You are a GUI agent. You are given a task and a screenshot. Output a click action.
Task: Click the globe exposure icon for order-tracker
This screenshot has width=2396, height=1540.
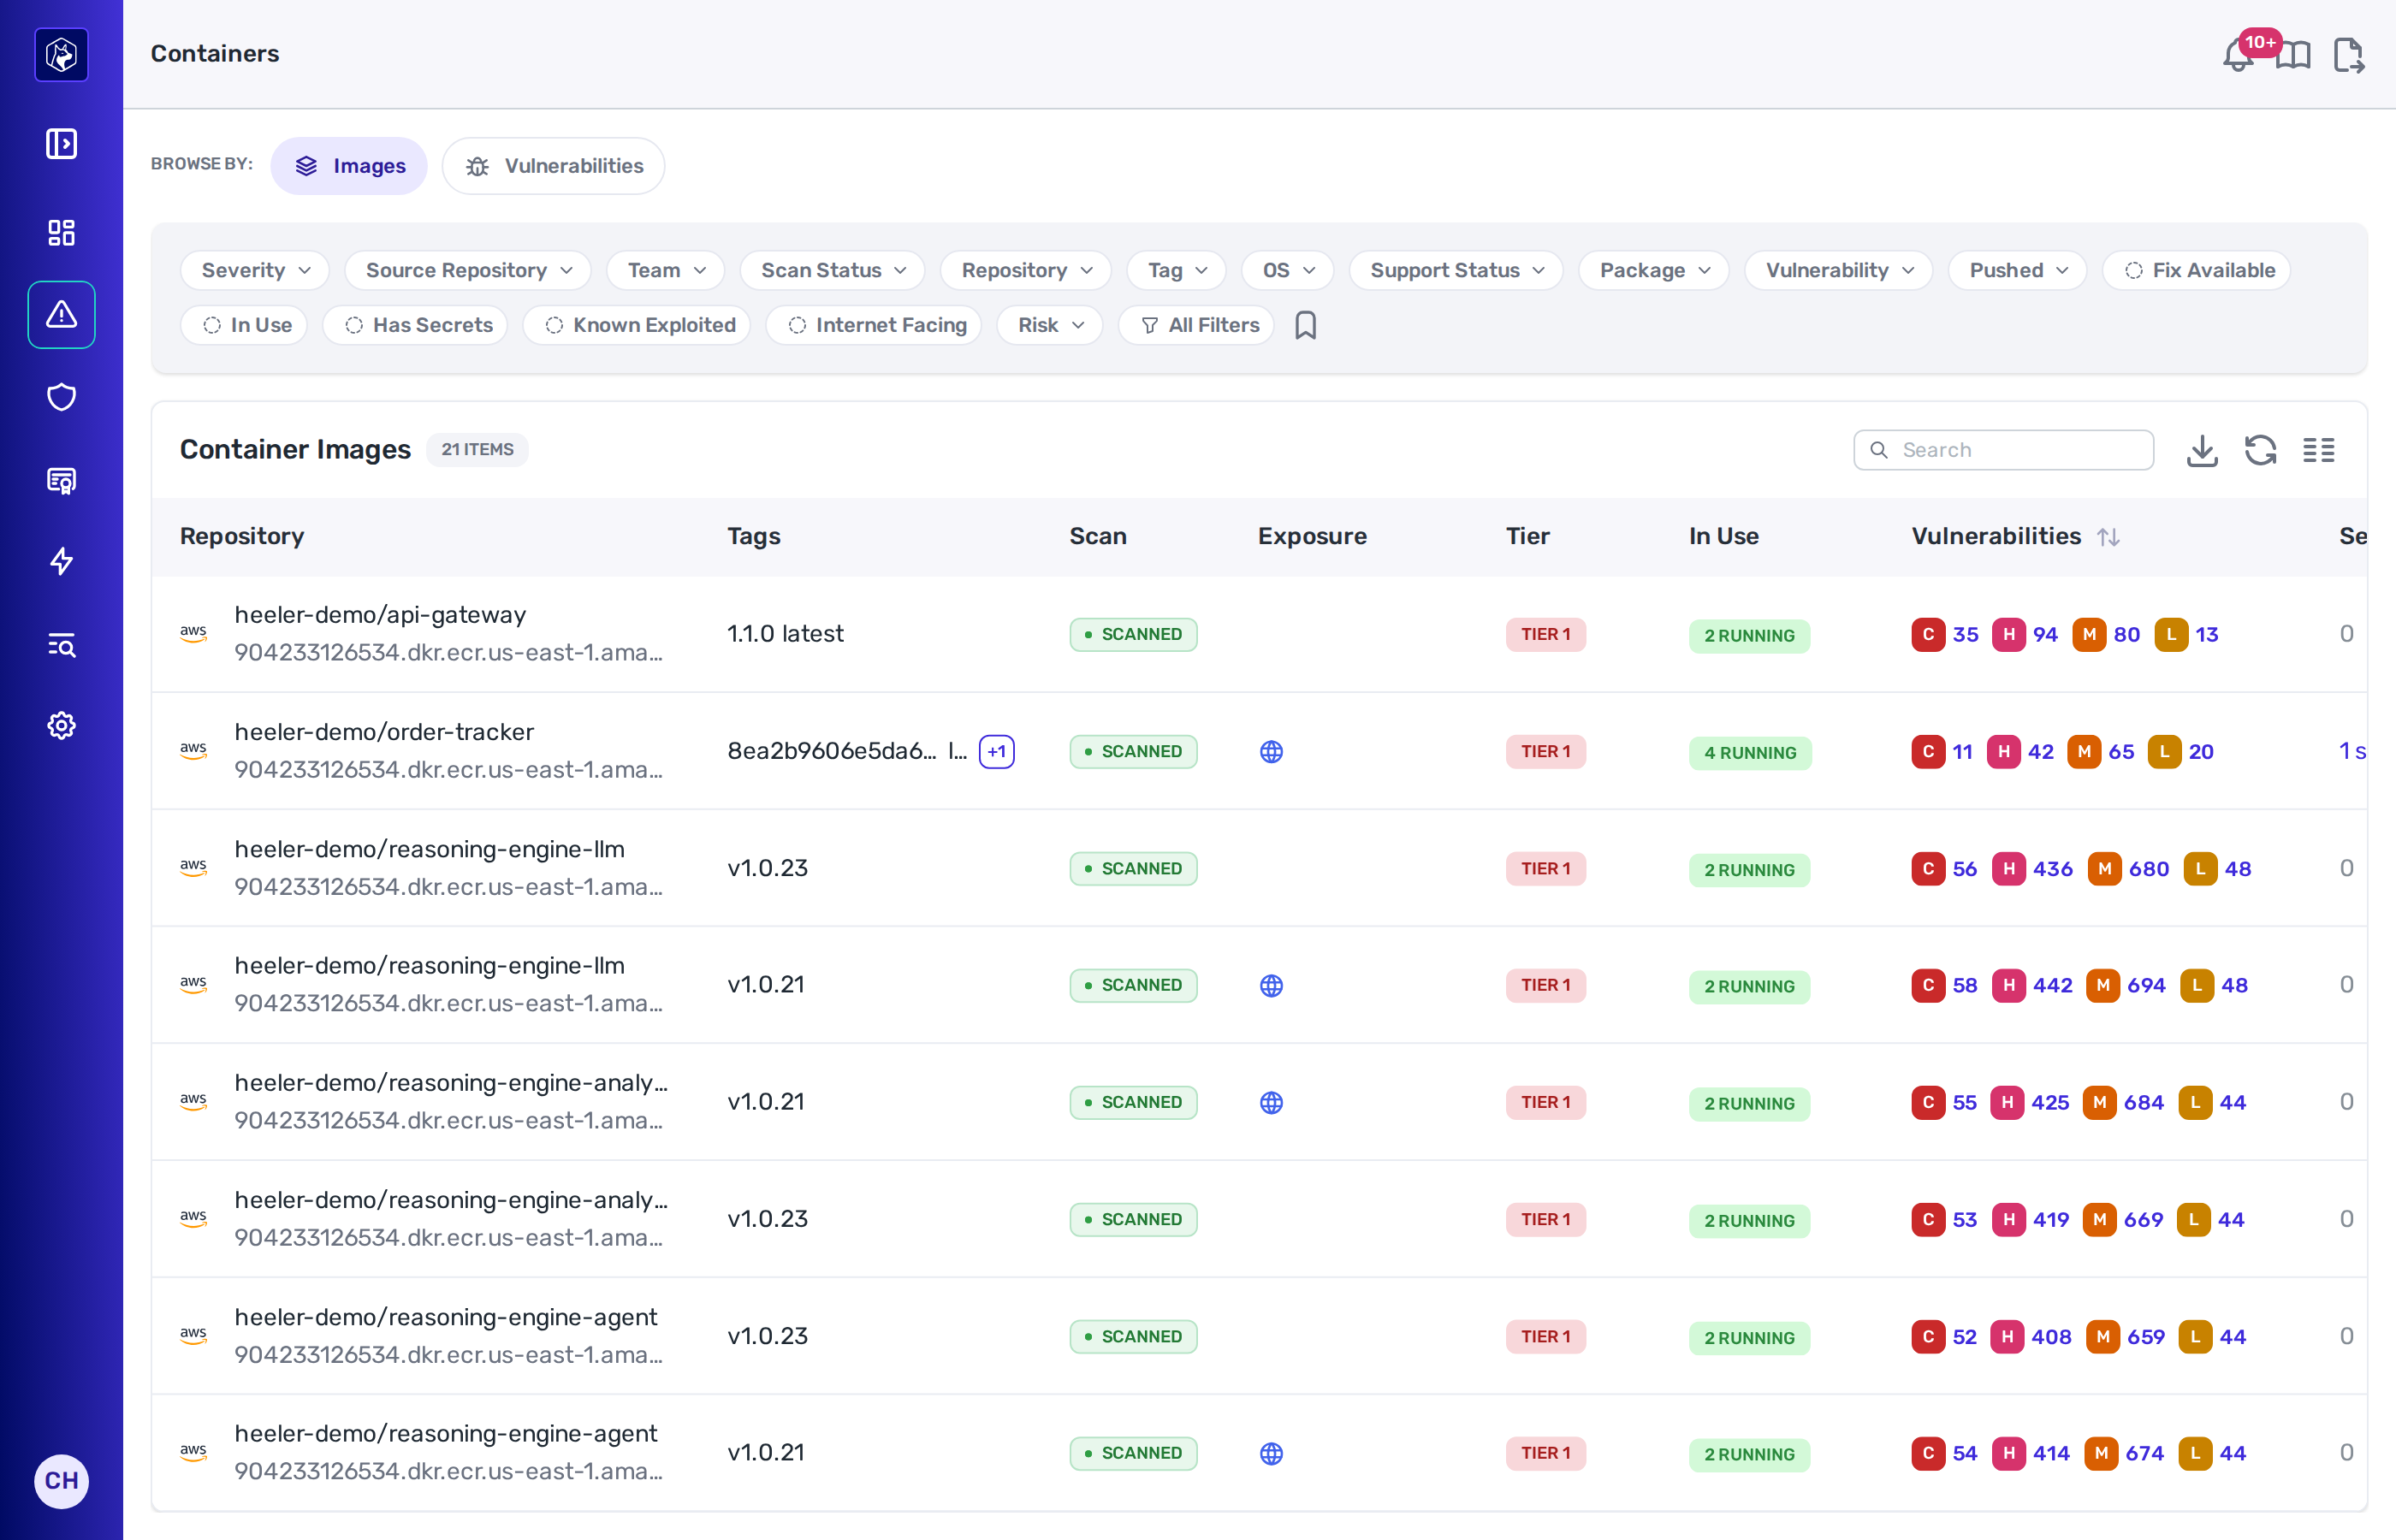(x=1271, y=752)
